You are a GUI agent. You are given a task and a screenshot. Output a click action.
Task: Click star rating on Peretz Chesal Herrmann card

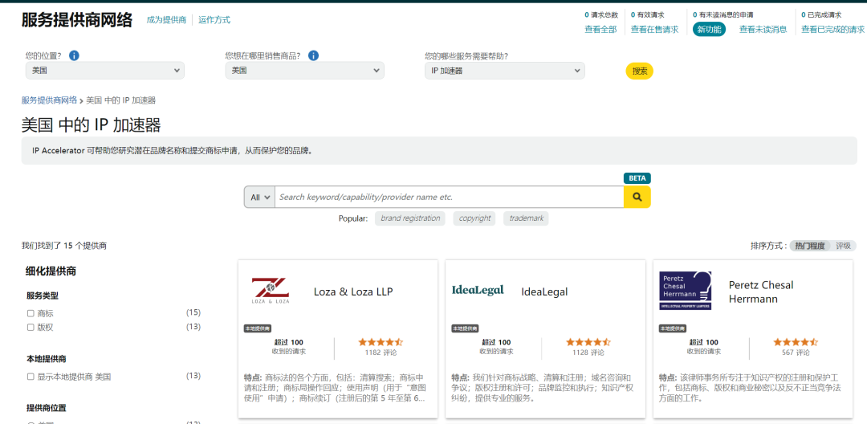click(x=796, y=342)
